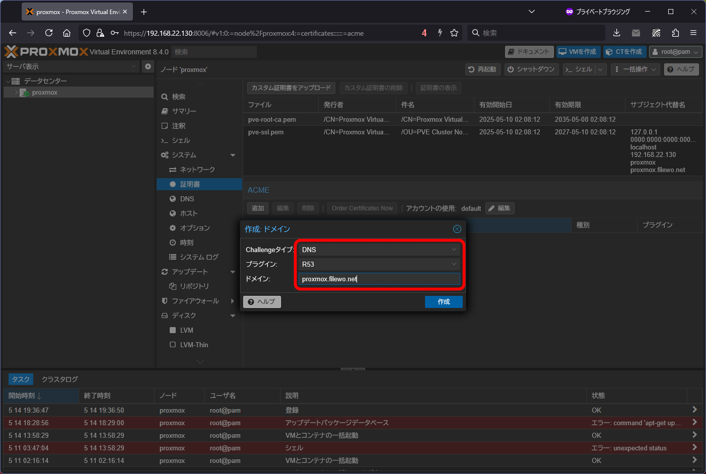Click the browser back arrow
Screen dimensions: 706x474
(13, 33)
